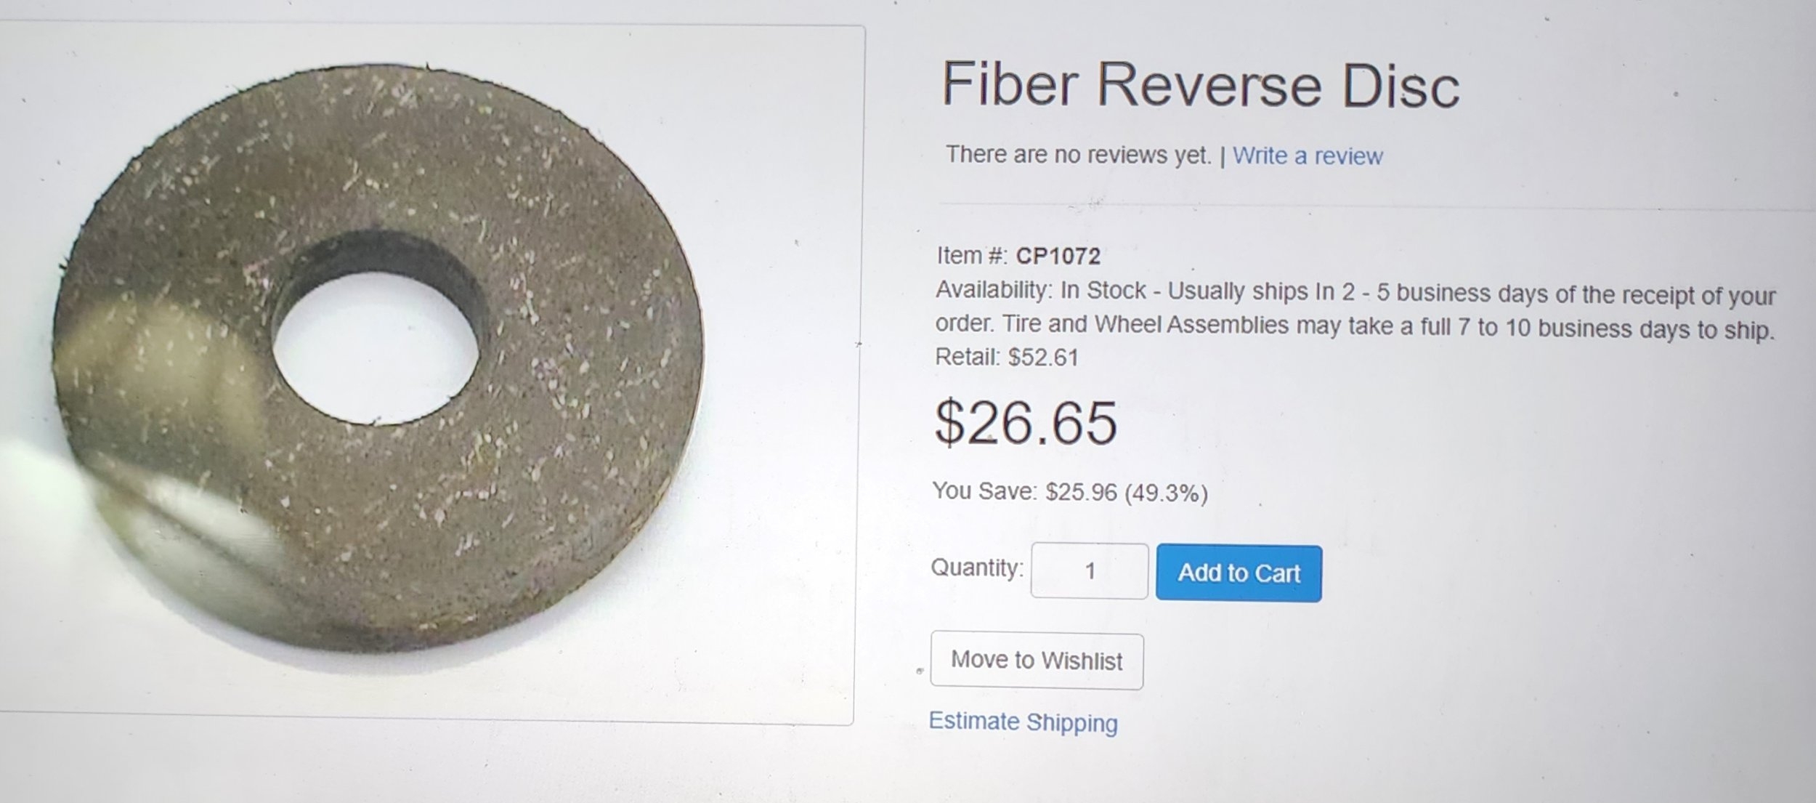Click the $26.65 sale price
1816x803 pixels.
1025,423
